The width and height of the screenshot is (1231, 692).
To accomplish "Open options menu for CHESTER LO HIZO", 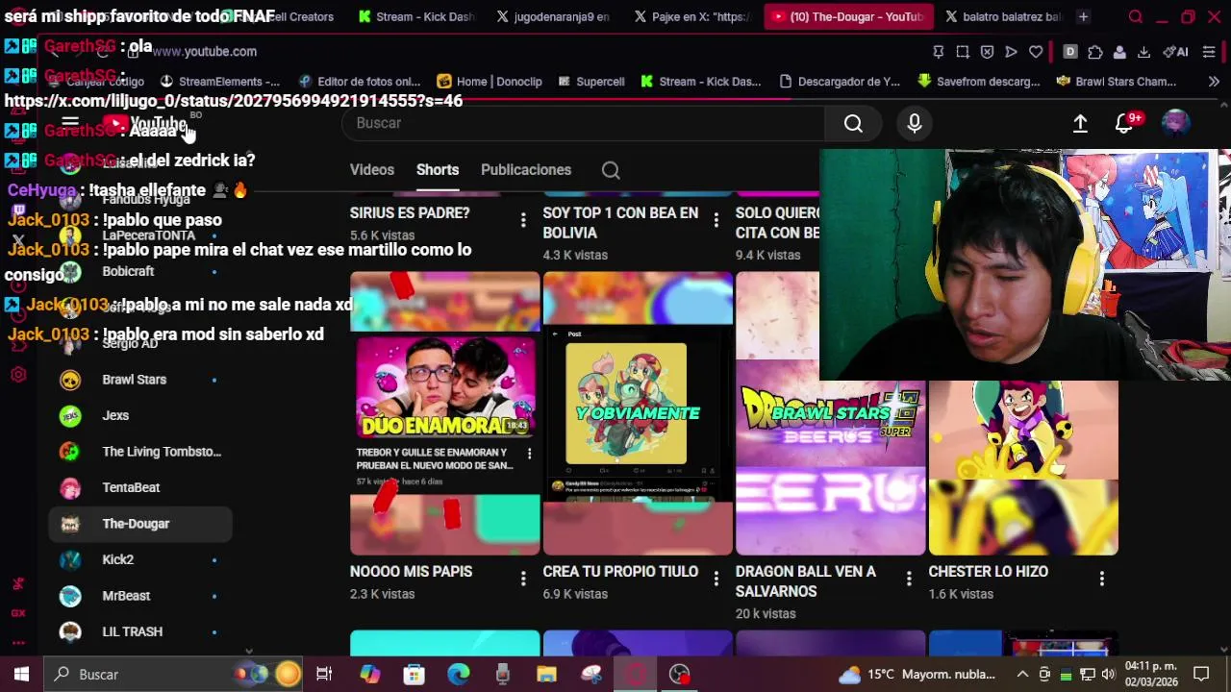I will pyautogui.click(x=1101, y=579).
